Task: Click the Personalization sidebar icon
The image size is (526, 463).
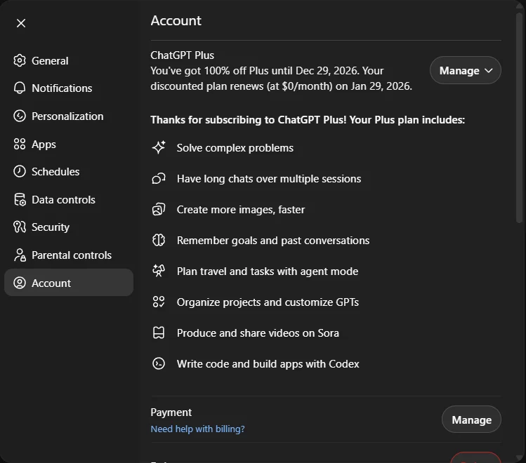Action: [20, 116]
